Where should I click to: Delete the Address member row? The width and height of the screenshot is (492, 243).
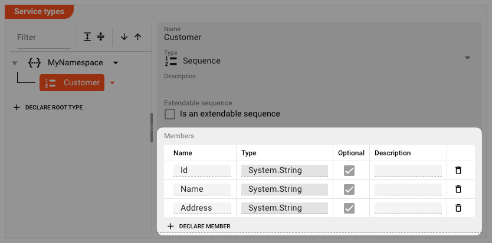(458, 208)
